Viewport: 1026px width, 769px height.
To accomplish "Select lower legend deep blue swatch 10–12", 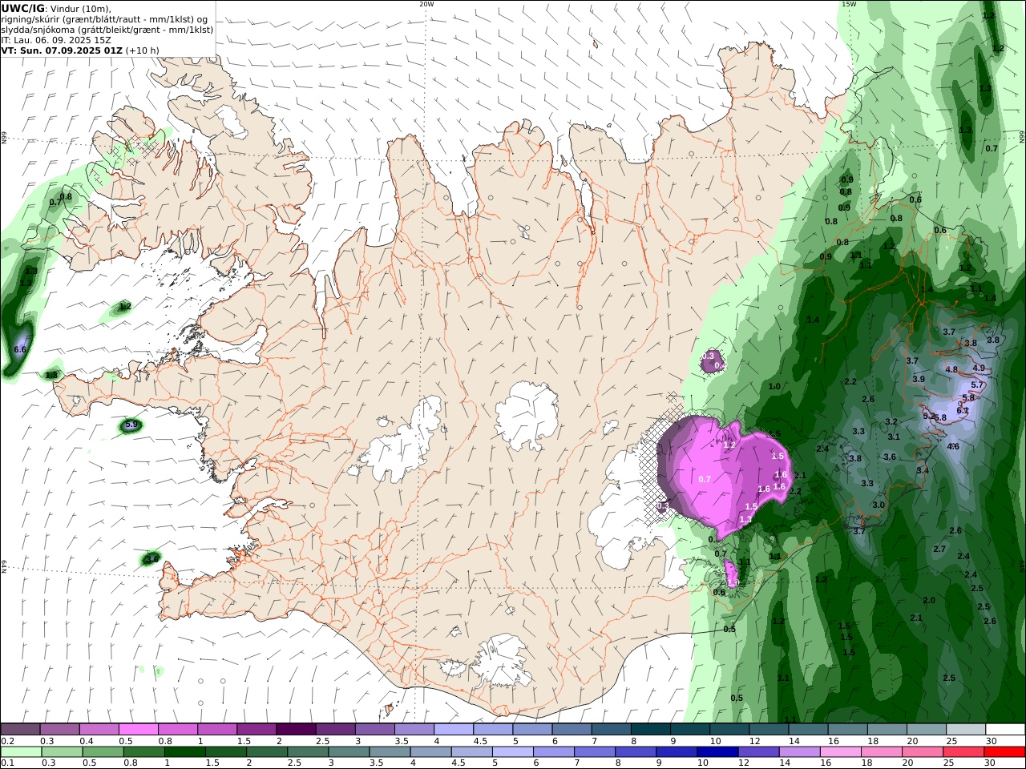I will pos(717,752).
